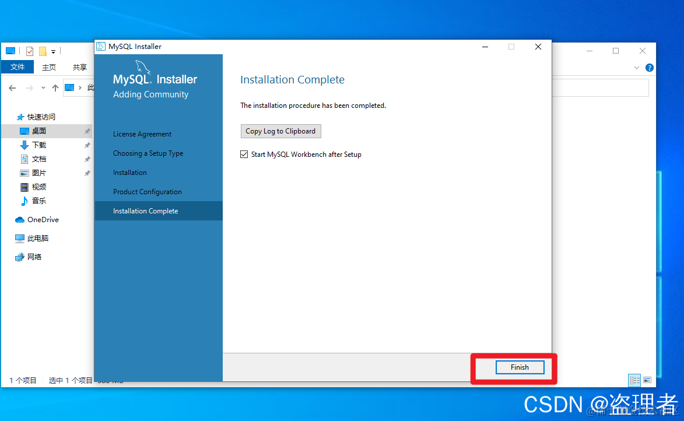Open 桌面 in the navigation pane

click(x=39, y=131)
